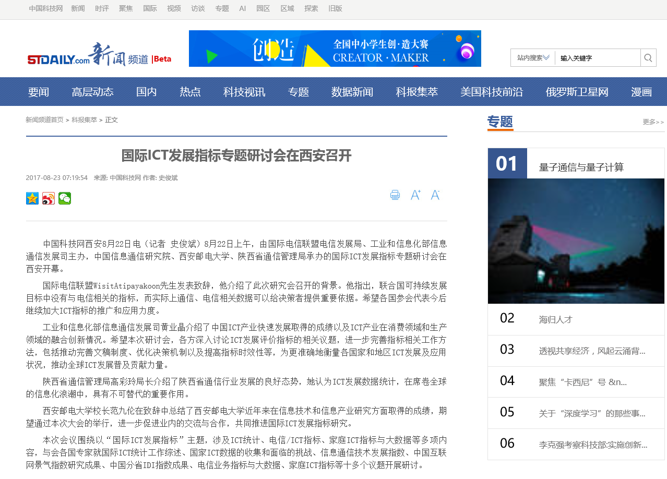Click AI in top bar

pyautogui.click(x=243, y=8)
